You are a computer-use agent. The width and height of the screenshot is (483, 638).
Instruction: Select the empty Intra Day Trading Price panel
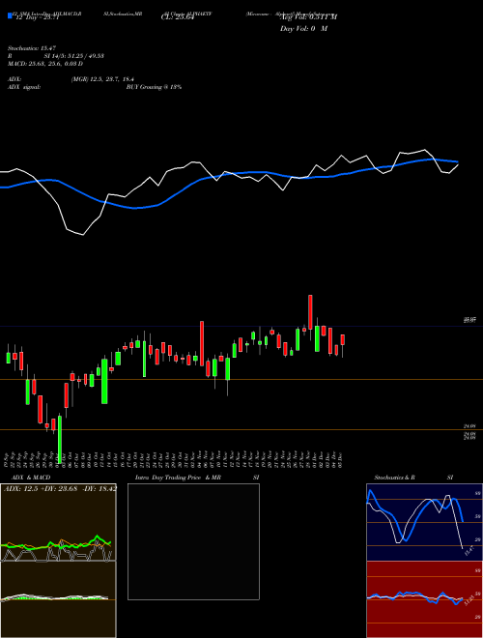point(193,541)
